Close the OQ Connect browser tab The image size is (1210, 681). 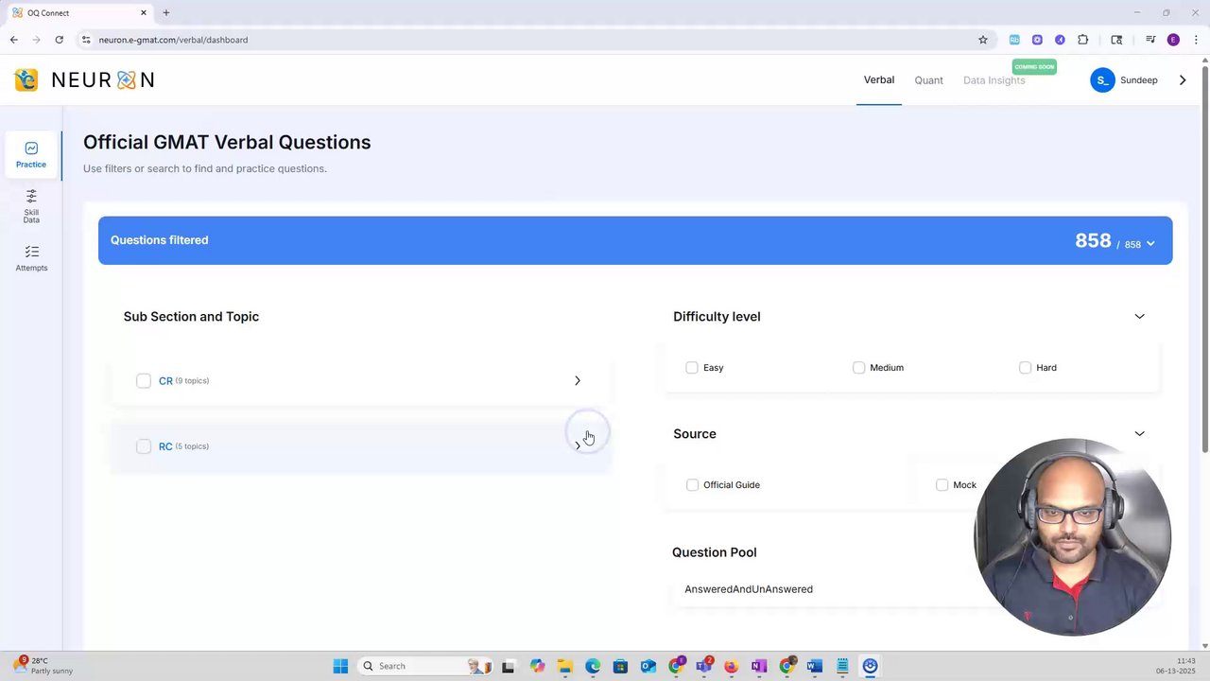[x=144, y=13]
